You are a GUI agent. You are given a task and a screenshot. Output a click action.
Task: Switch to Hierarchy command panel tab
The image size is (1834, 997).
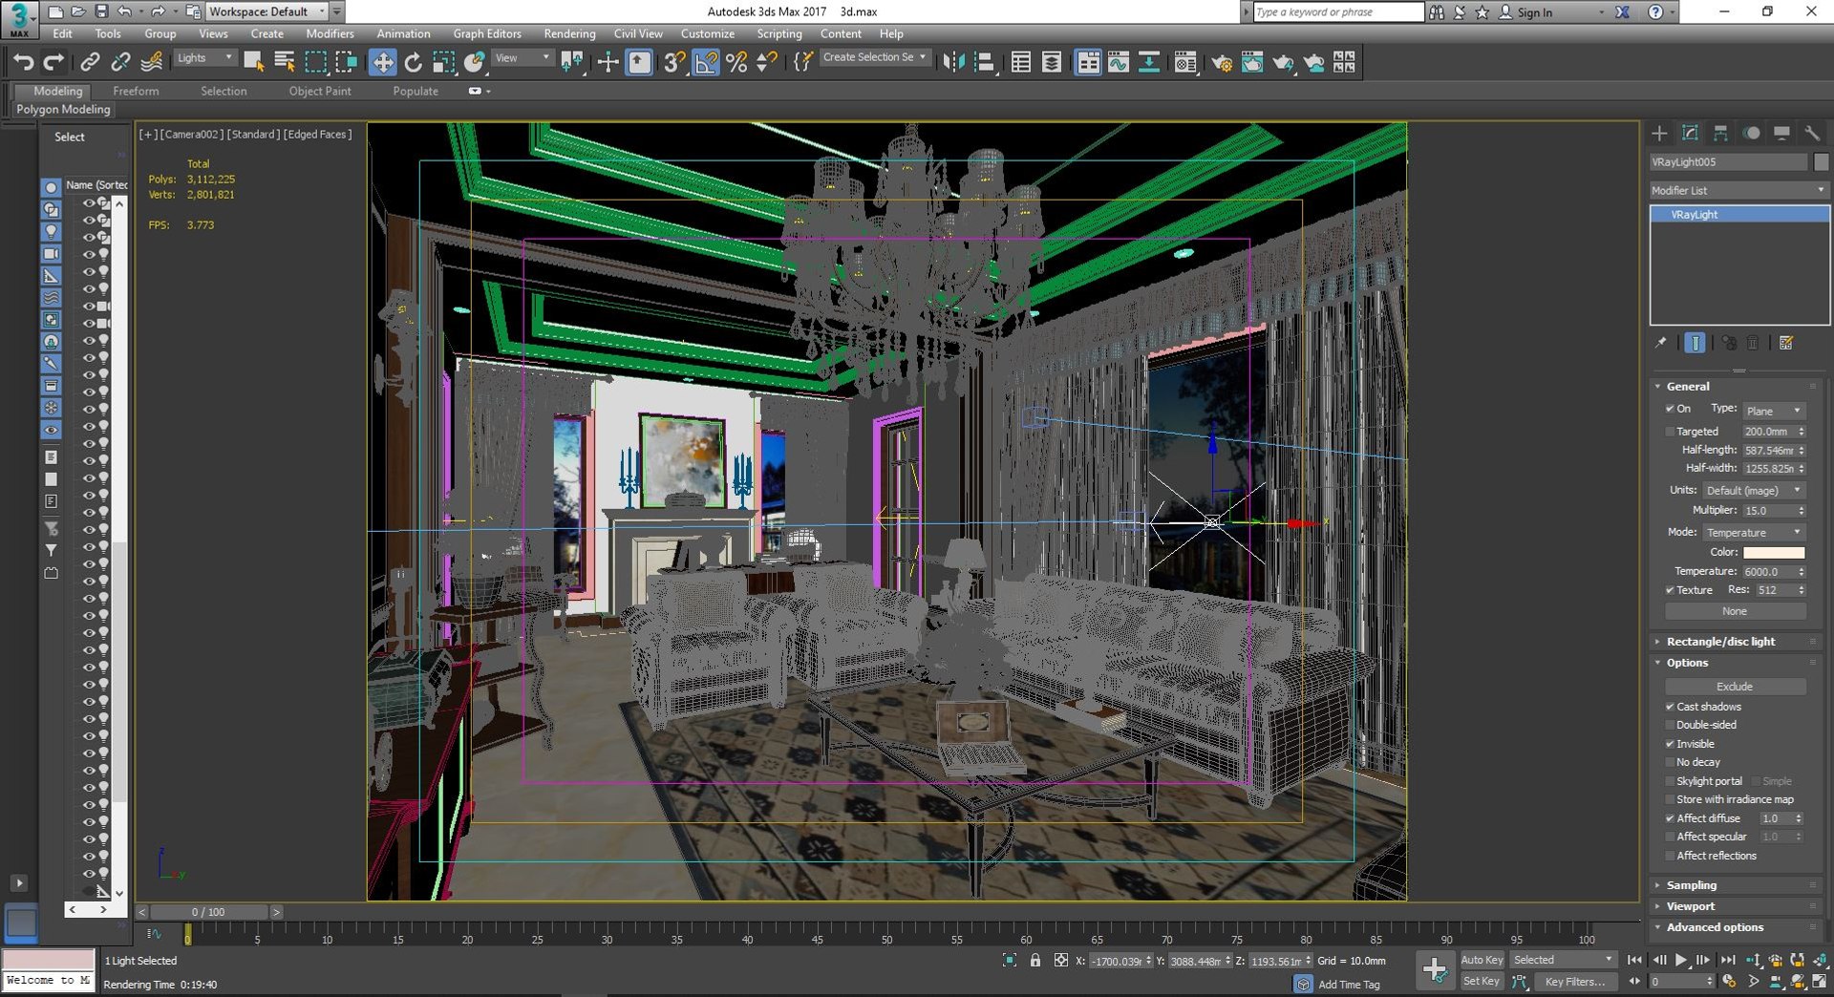pos(1720,133)
